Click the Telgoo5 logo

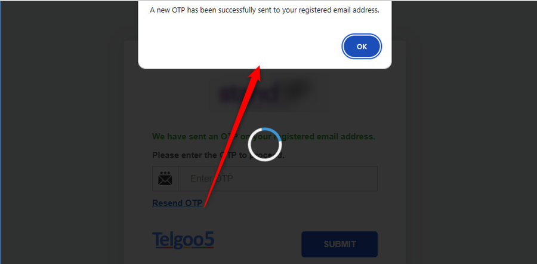pos(183,240)
